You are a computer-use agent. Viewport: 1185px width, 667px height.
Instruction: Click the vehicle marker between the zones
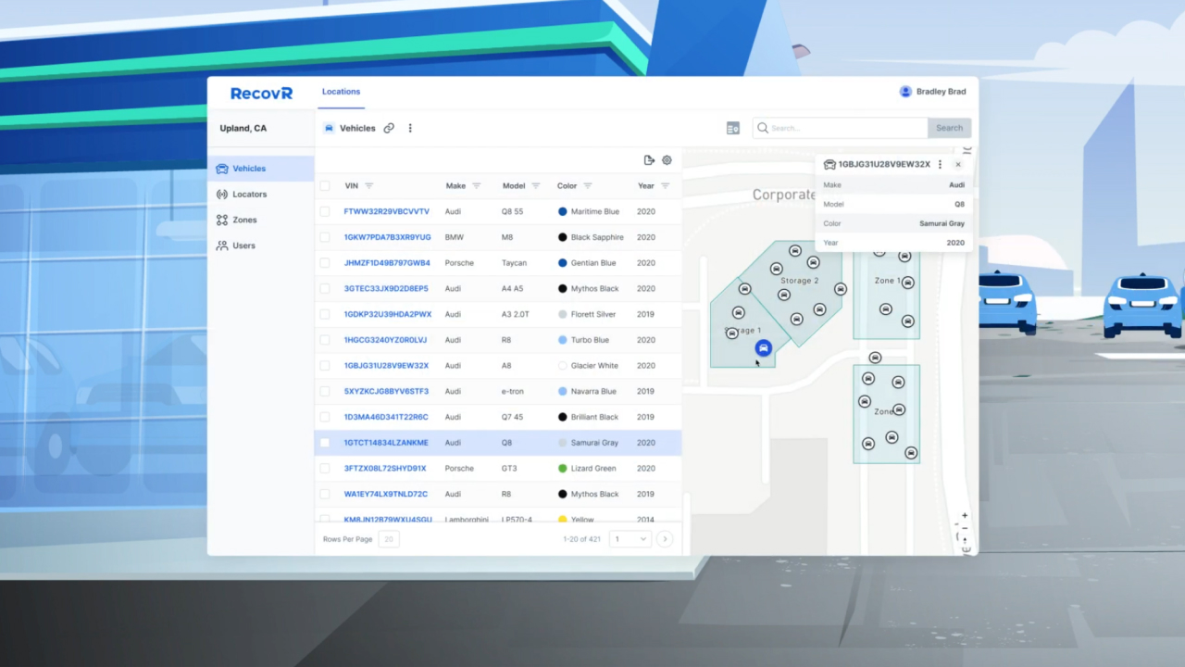[x=875, y=358]
